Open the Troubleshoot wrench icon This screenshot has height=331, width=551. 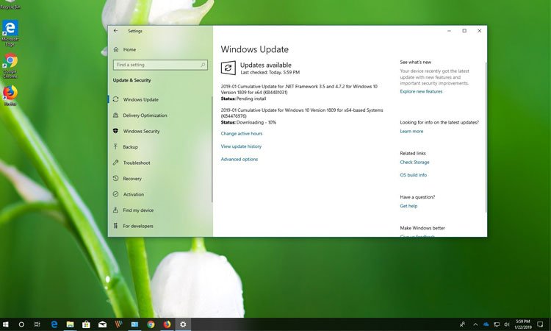(x=116, y=163)
